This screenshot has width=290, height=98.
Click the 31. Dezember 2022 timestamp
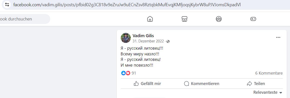point(148,41)
